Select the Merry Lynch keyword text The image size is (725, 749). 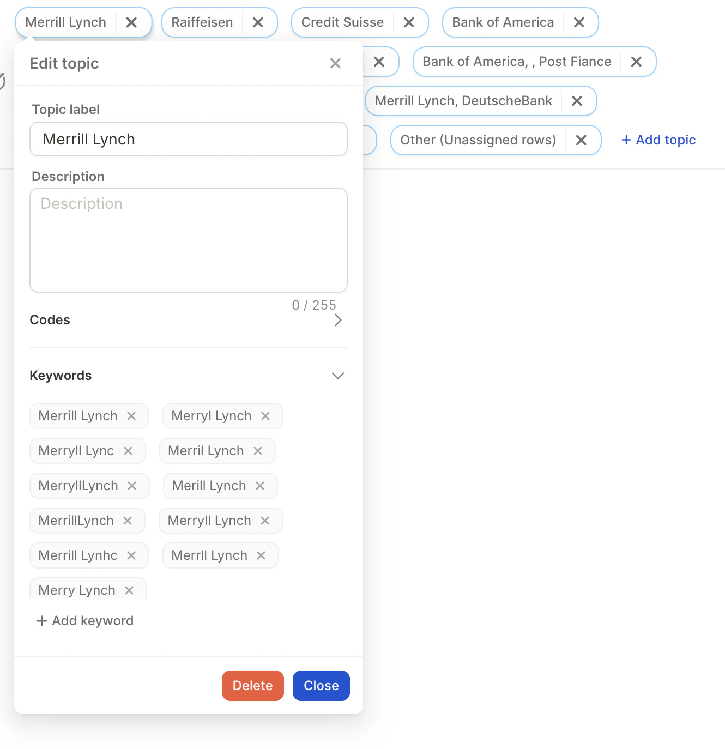[x=77, y=590]
